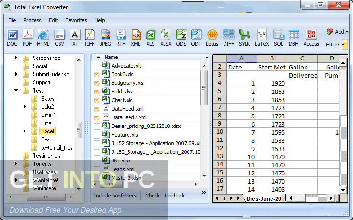Choose Lotus output format
The width and height of the screenshot is (353, 220).
pos(212,37)
